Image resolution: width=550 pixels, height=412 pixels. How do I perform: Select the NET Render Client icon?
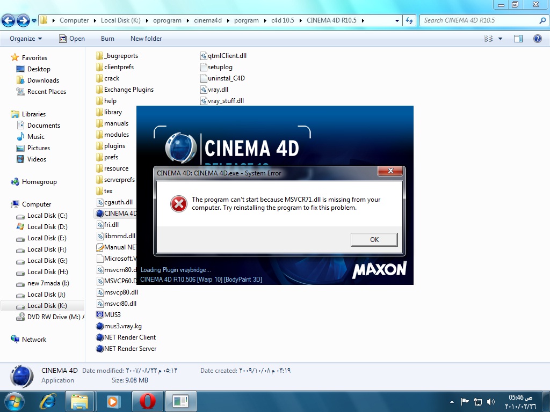[99, 337]
